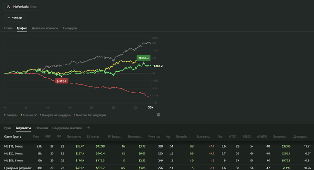Sort by the WWSF% column header
This screenshot has width=314, height=170.
262,137
